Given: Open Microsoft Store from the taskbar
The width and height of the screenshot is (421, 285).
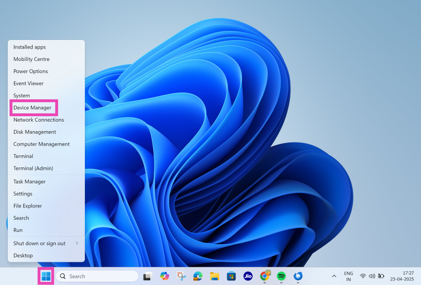Looking at the screenshot, I should click(231, 276).
